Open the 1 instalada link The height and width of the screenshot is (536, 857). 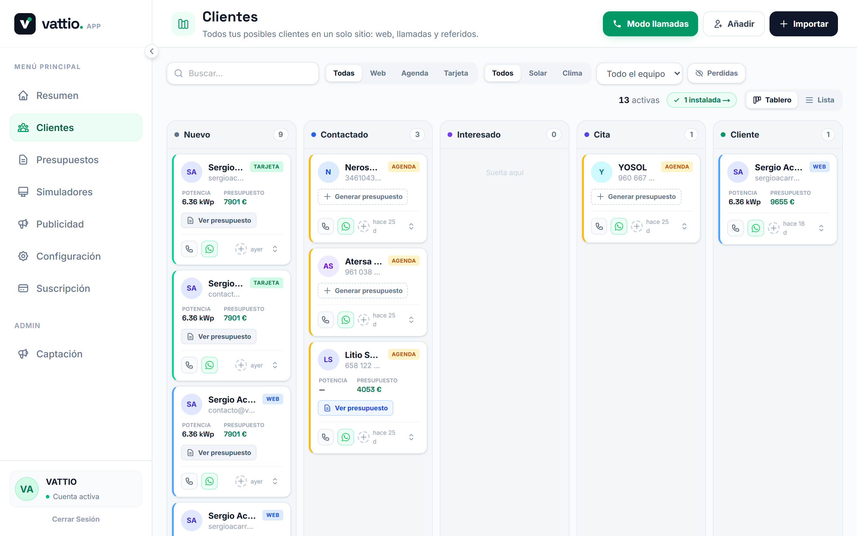coord(701,100)
